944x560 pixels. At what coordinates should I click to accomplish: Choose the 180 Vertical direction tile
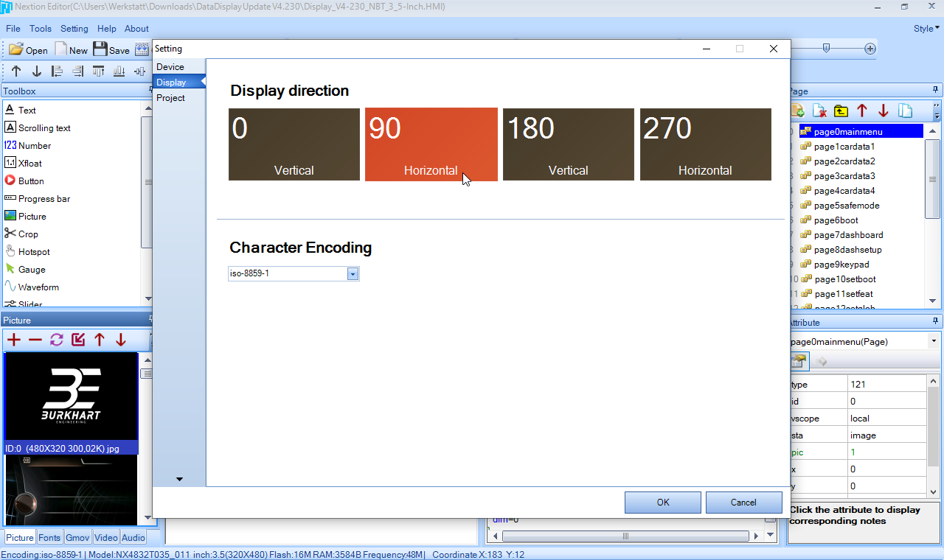(568, 144)
